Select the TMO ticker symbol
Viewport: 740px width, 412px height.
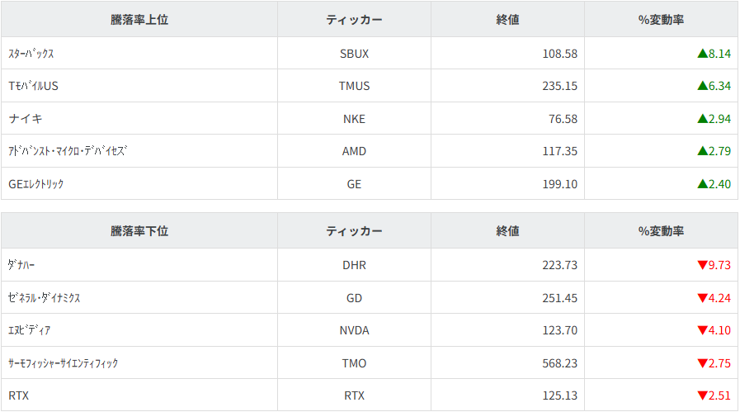[354, 363]
